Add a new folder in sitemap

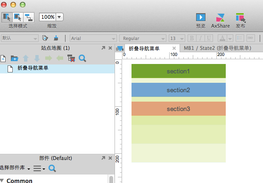pyautogui.click(x=15, y=58)
